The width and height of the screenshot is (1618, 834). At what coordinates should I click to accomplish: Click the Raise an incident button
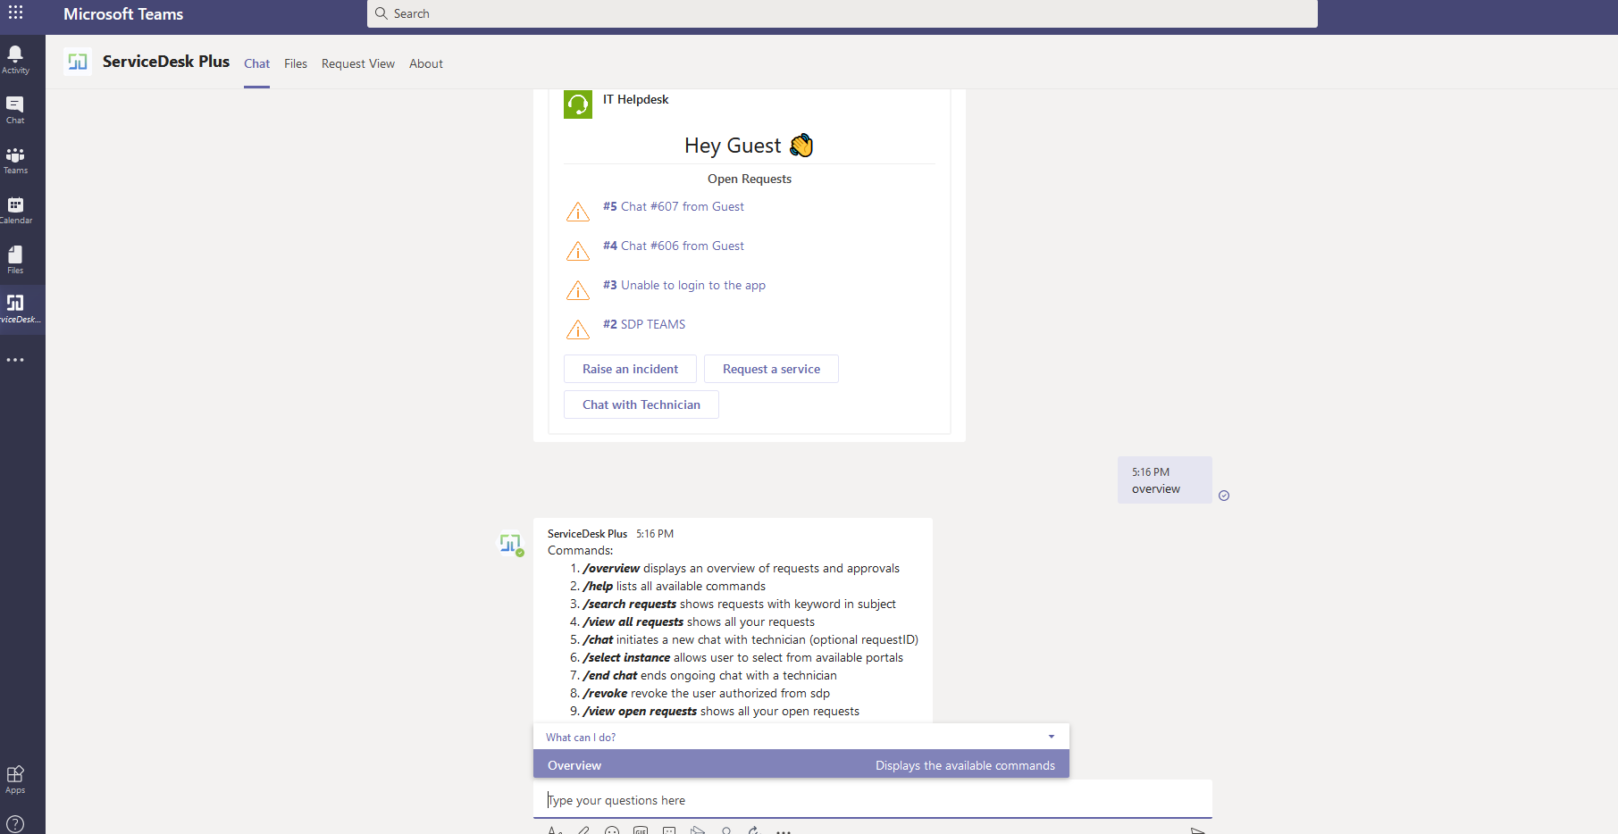(630, 369)
